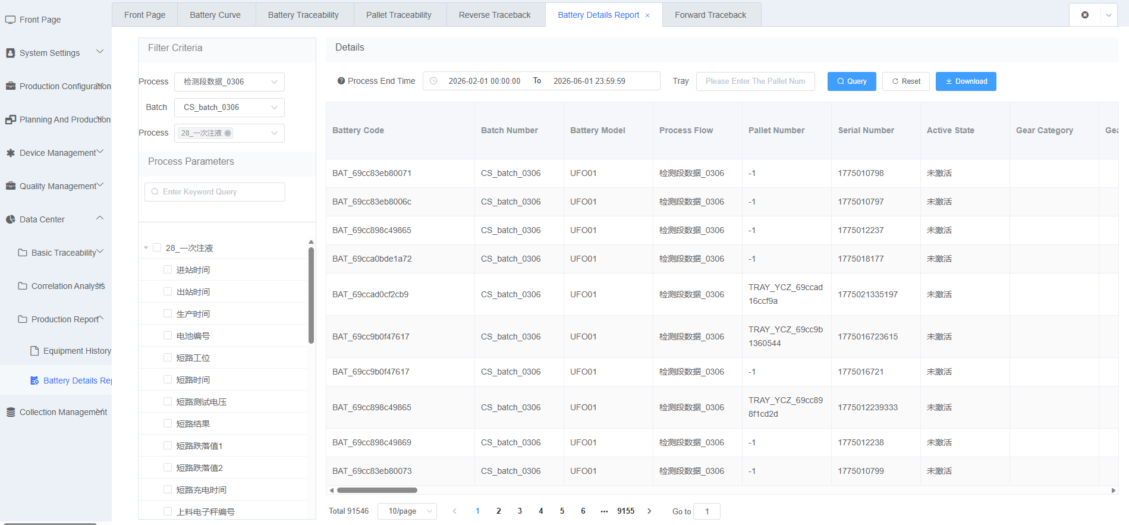The height and width of the screenshot is (525, 1129).
Task: Expand the Device Management menu chevron
Action: coord(100,152)
